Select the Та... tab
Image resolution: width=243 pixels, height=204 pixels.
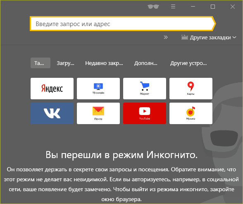tap(40, 63)
